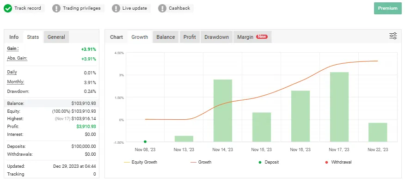The height and width of the screenshot is (183, 405).
Task: Switch to the Balance chart tab
Action: coord(166,37)
